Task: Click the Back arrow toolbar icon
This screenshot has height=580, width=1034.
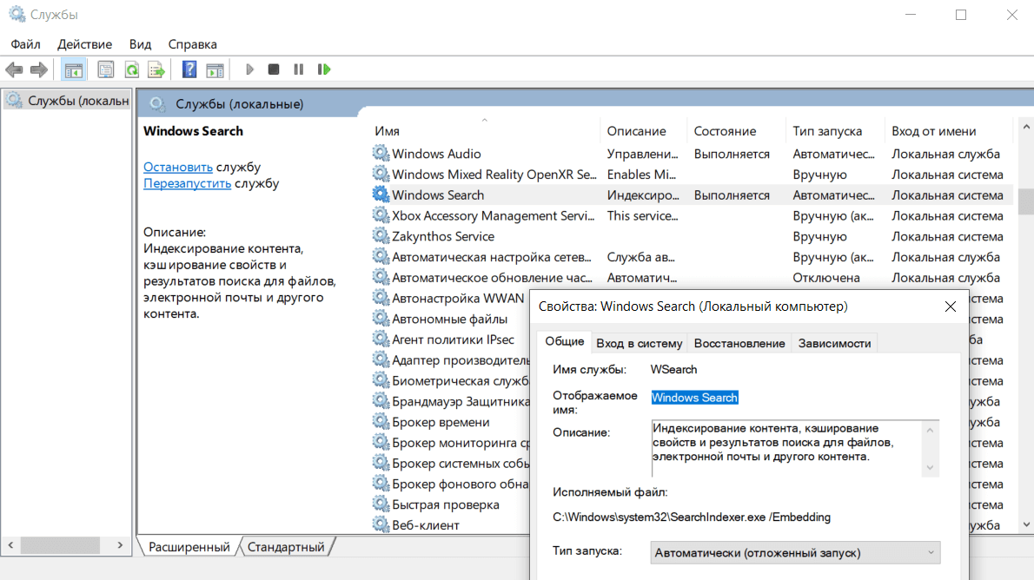Action: pyautogui.click(x=14, y=69)
